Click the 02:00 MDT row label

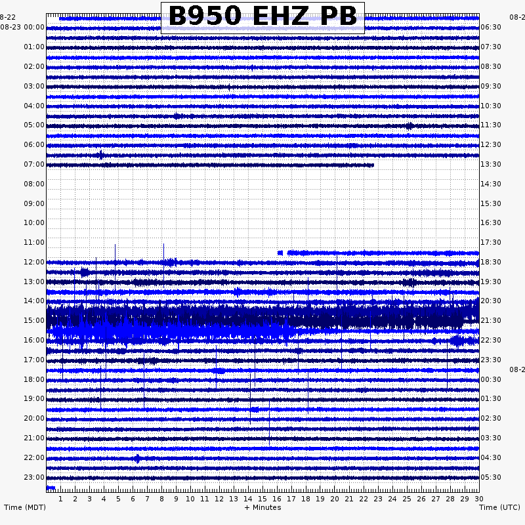coord(34,67)
